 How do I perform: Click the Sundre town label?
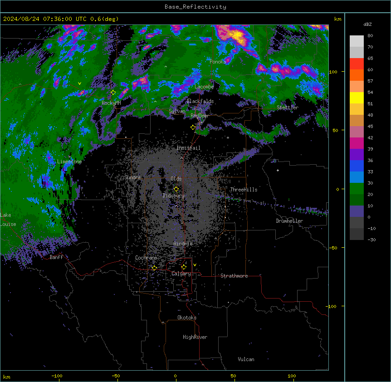132,177
